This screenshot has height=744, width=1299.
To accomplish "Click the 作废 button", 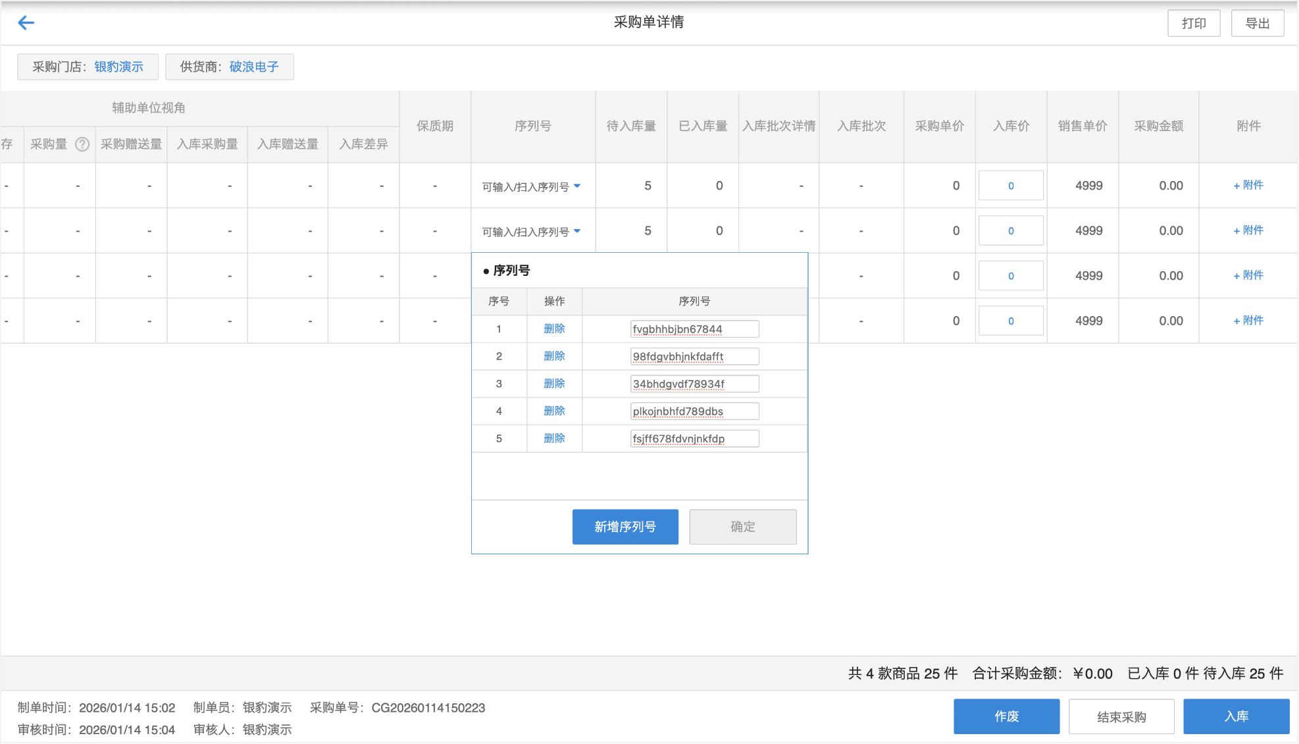I will coord(1006,716).
